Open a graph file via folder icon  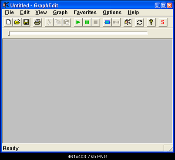17,22
